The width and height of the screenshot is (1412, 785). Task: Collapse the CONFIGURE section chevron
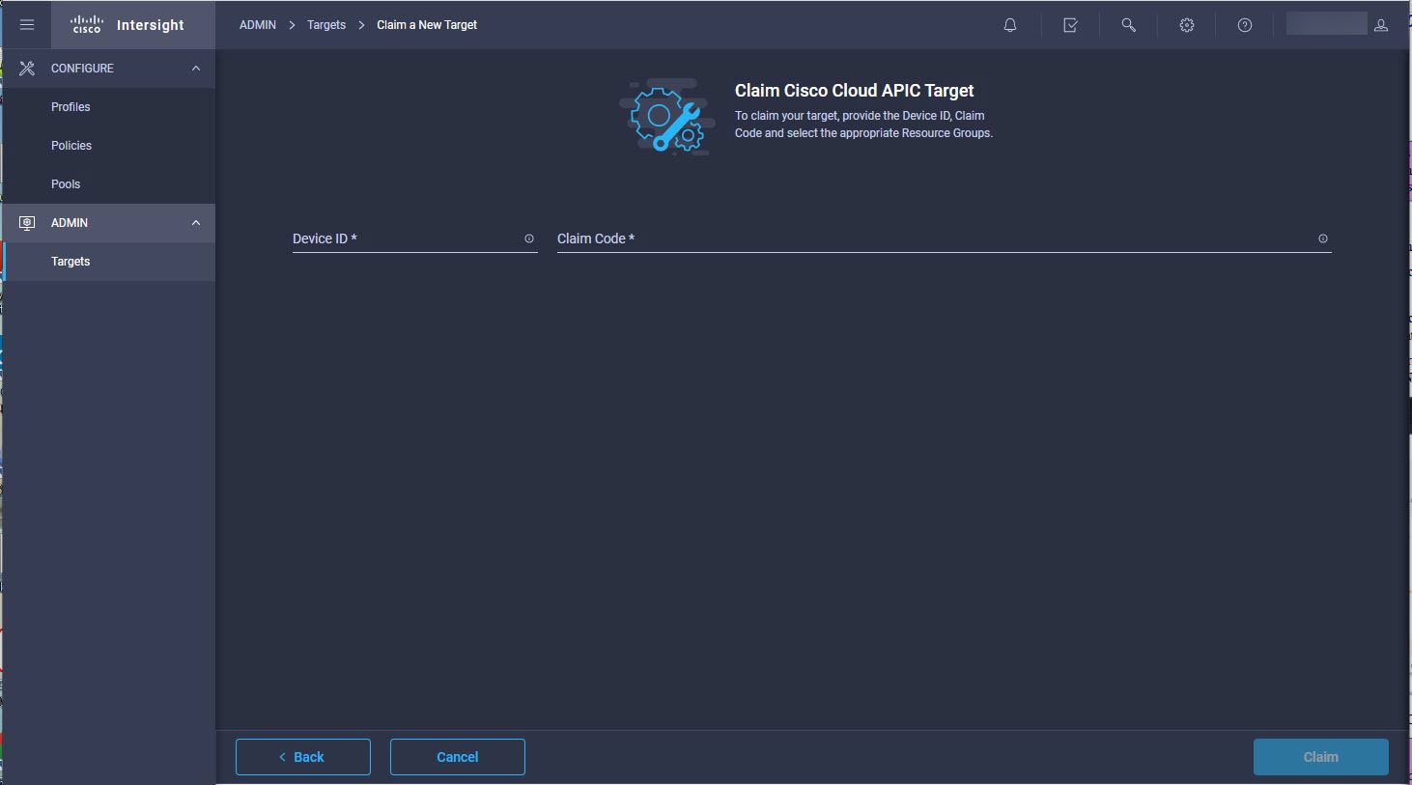(196, 69)
